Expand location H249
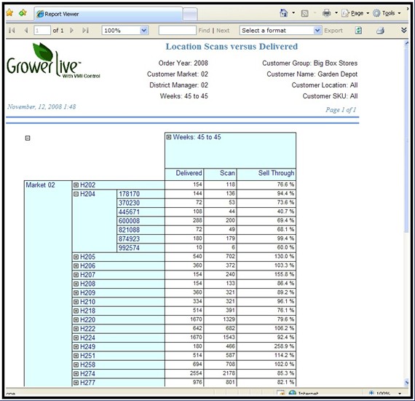The image size is (415, 401). coord(76,347)
